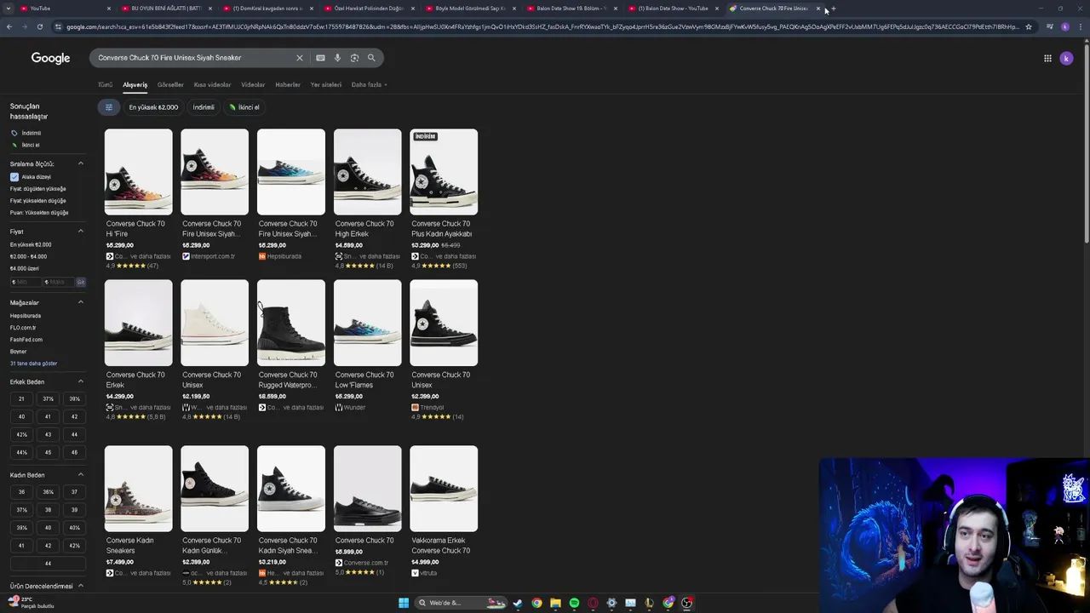The height and width of the screenshot is (613, 1090).
Task: Open the weather widget in taskbar
Action: [x=32, y=603]
